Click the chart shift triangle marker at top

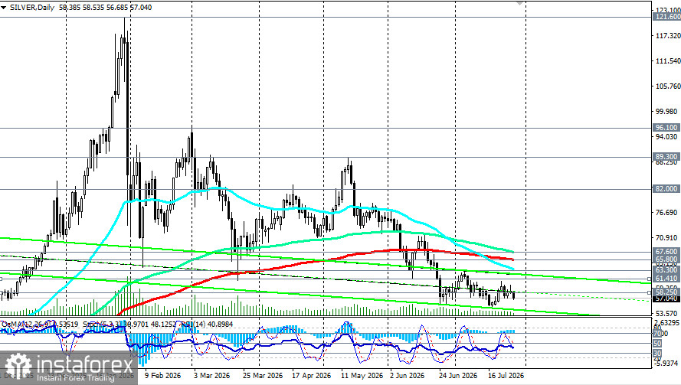pyautogui.click(x=519, y=2)
